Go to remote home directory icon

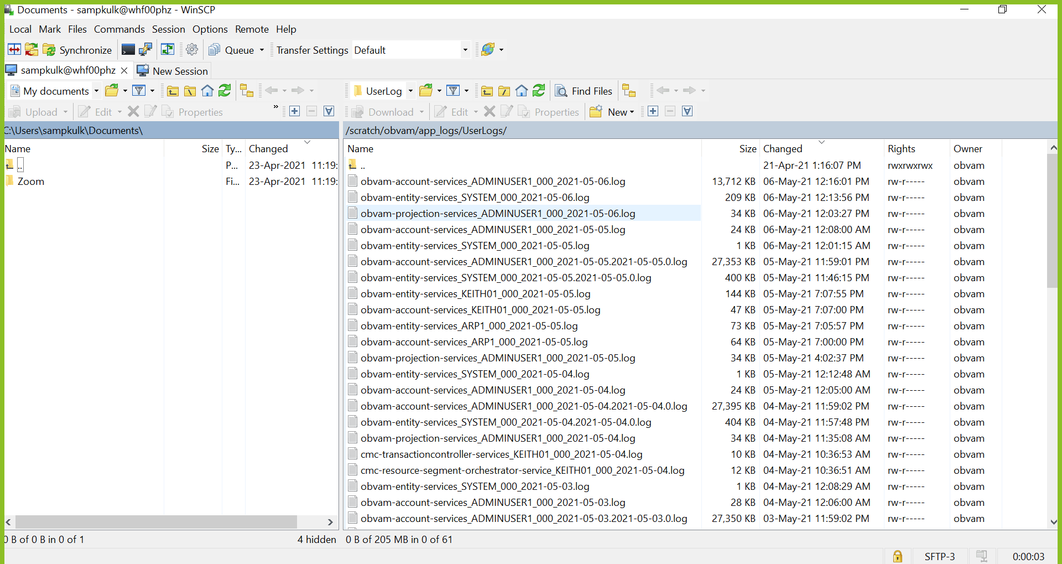[522, 91]
